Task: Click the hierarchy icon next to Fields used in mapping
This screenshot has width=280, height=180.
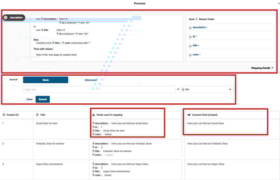Action: [94, 115]
